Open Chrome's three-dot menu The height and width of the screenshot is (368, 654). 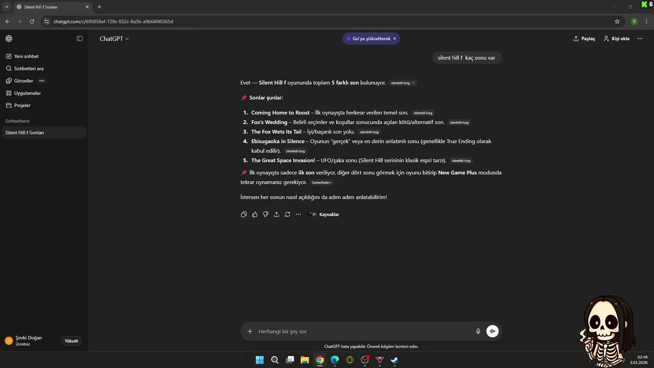click(646, 21)
